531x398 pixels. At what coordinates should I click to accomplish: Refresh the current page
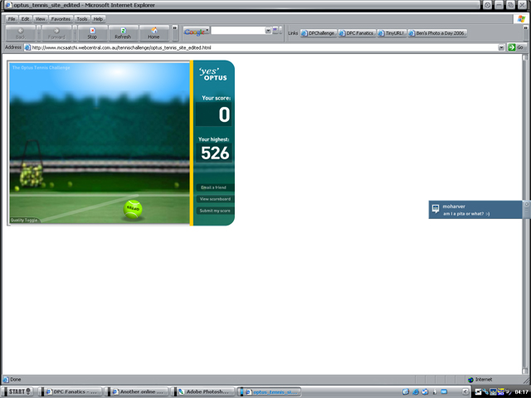(123, 33)
